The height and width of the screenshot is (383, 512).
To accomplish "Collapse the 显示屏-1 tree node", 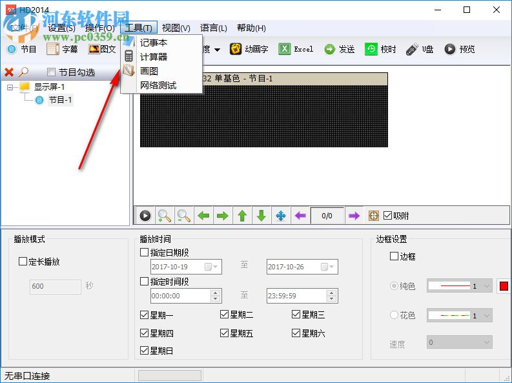I will 10,87.
